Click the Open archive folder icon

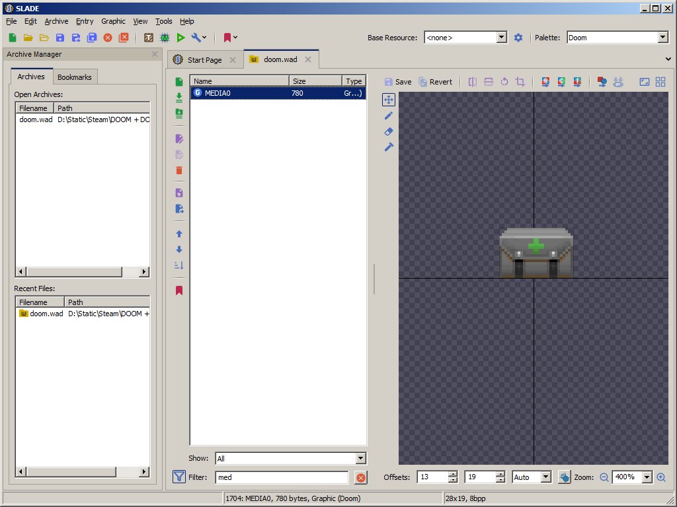[x=28, y=38]
